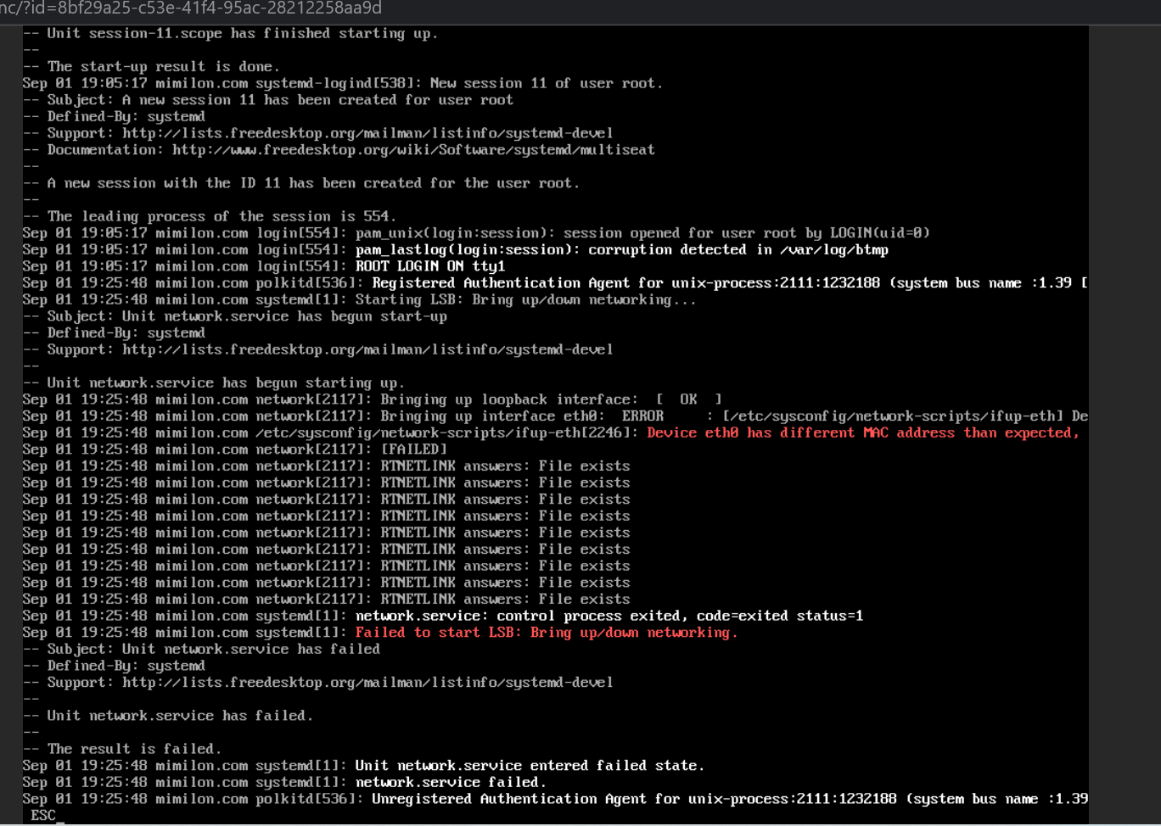The height and width of the screenshot is (826, 1161).
Task: Click the '[FAILED]' network status line
Action: point(234,449)
